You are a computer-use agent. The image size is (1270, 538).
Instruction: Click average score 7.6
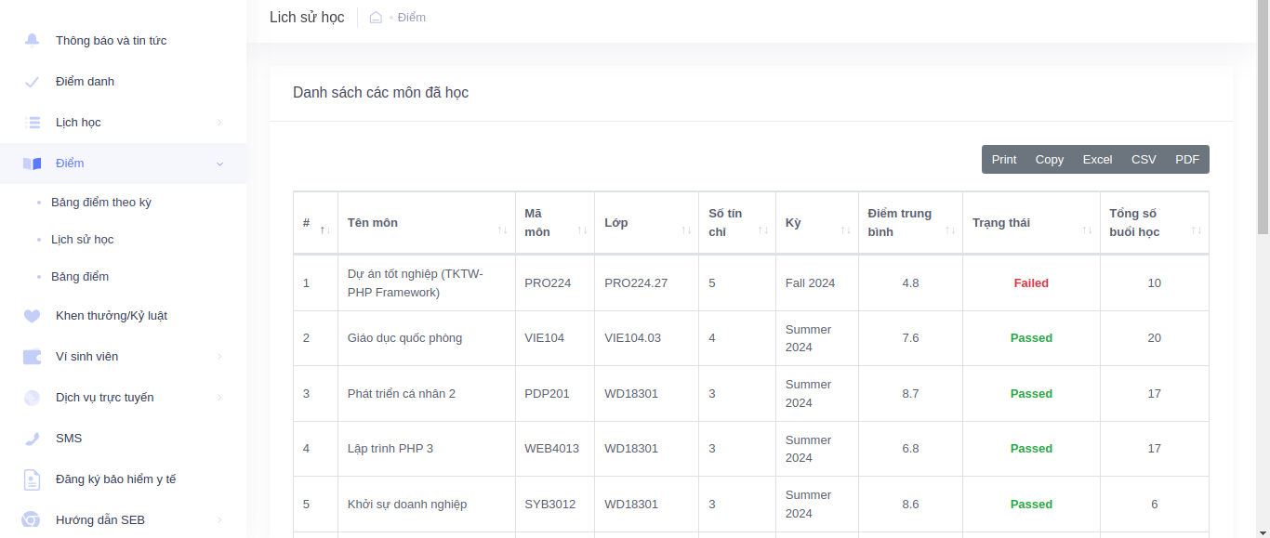pyautogui.click(x=910, y=338)
